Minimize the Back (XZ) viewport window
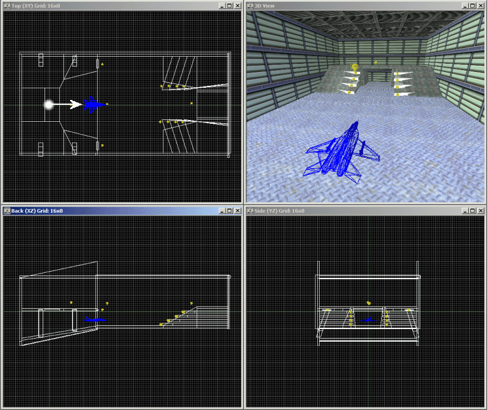 [220, 211]
